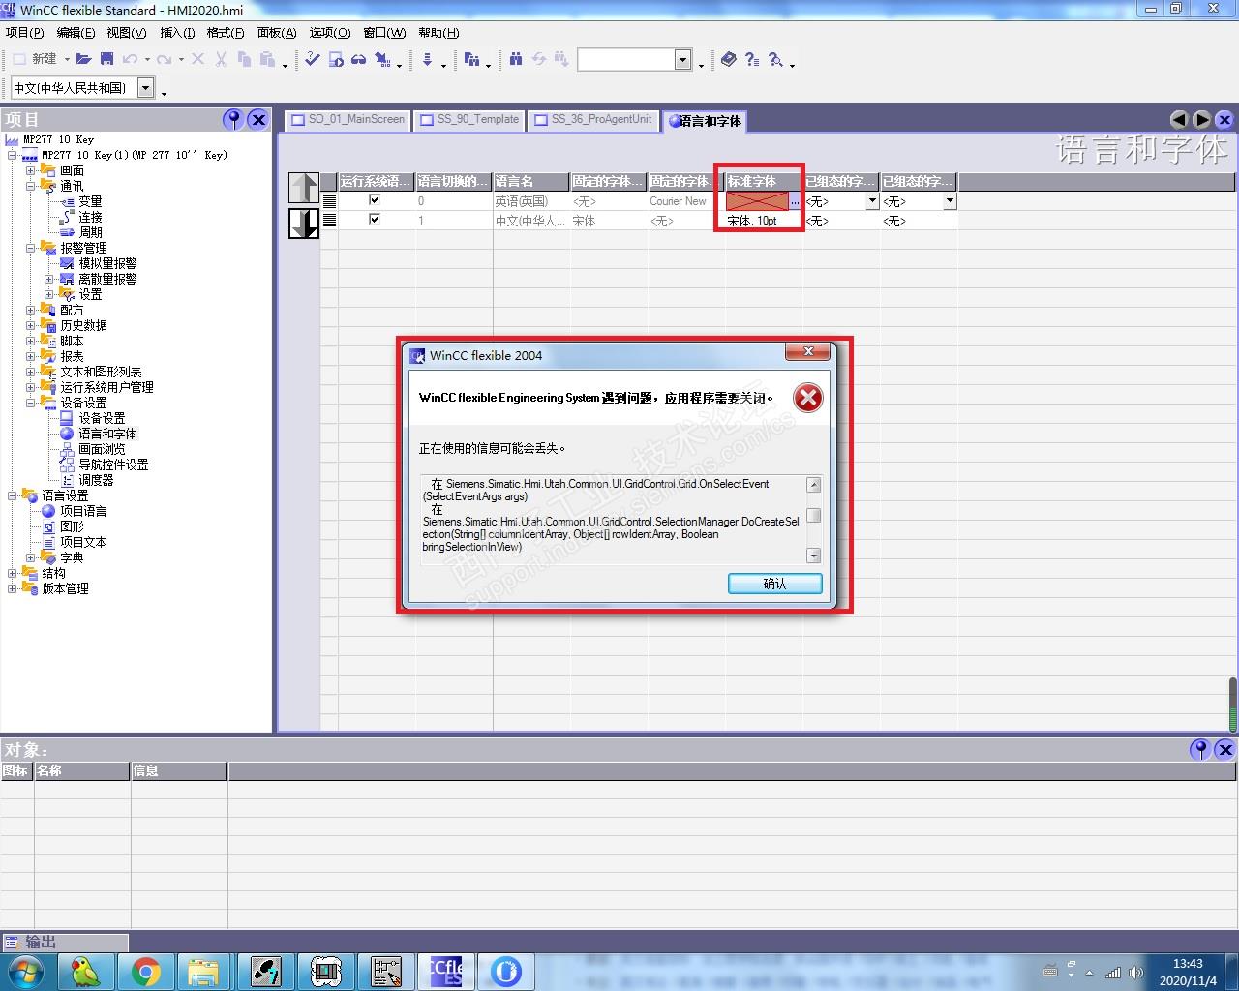Select 调度器 in project tree
The width and height of the screenshot is (1239, 991).
[x=96, y=480]
